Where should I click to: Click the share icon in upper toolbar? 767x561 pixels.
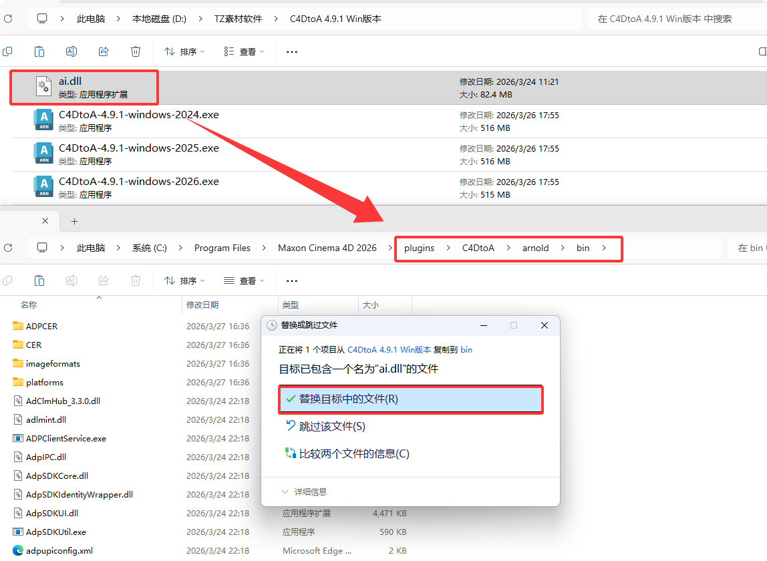click(104, 51)
